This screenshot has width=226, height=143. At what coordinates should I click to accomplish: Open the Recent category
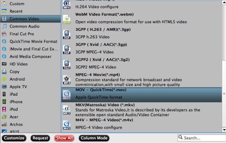pyautogui.click(x=30, y=11)
